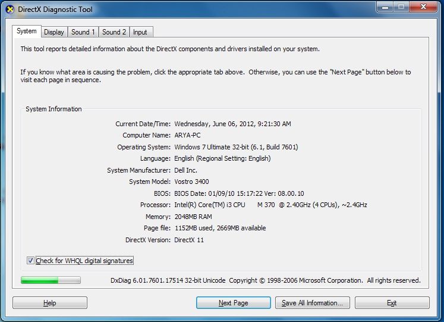
Task: Minimize the DirectX Diagnostic Tool window
Action: pos(385,7)
